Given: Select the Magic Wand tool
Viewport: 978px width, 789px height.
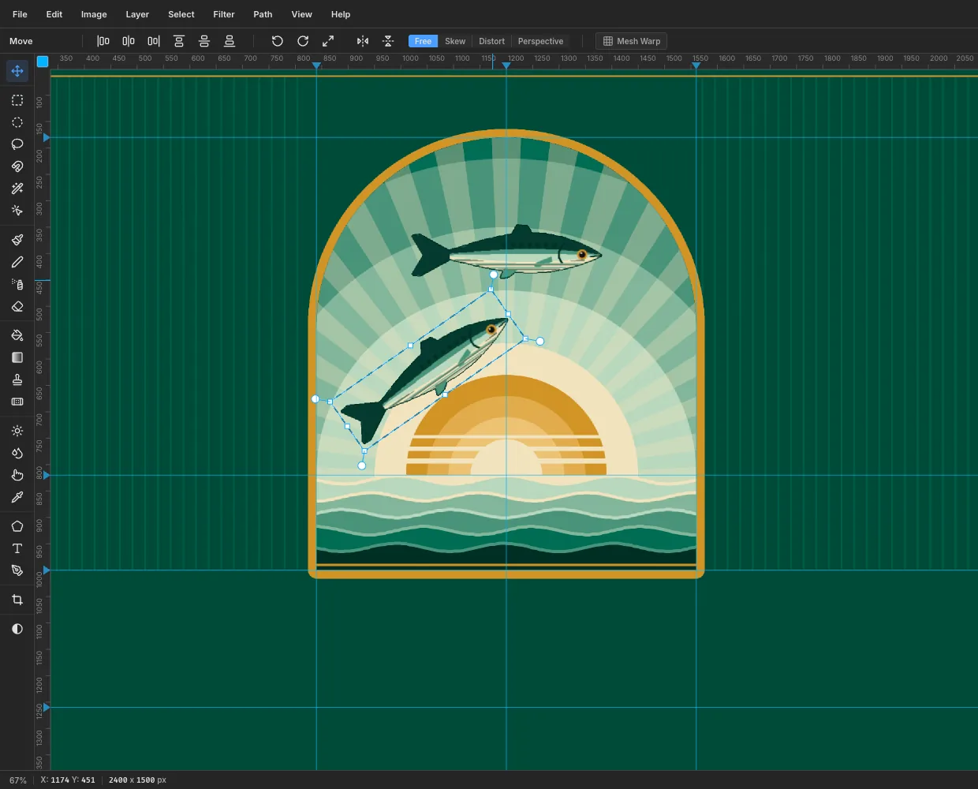Looking at the screenshot, I should click(x=17, y=189).
